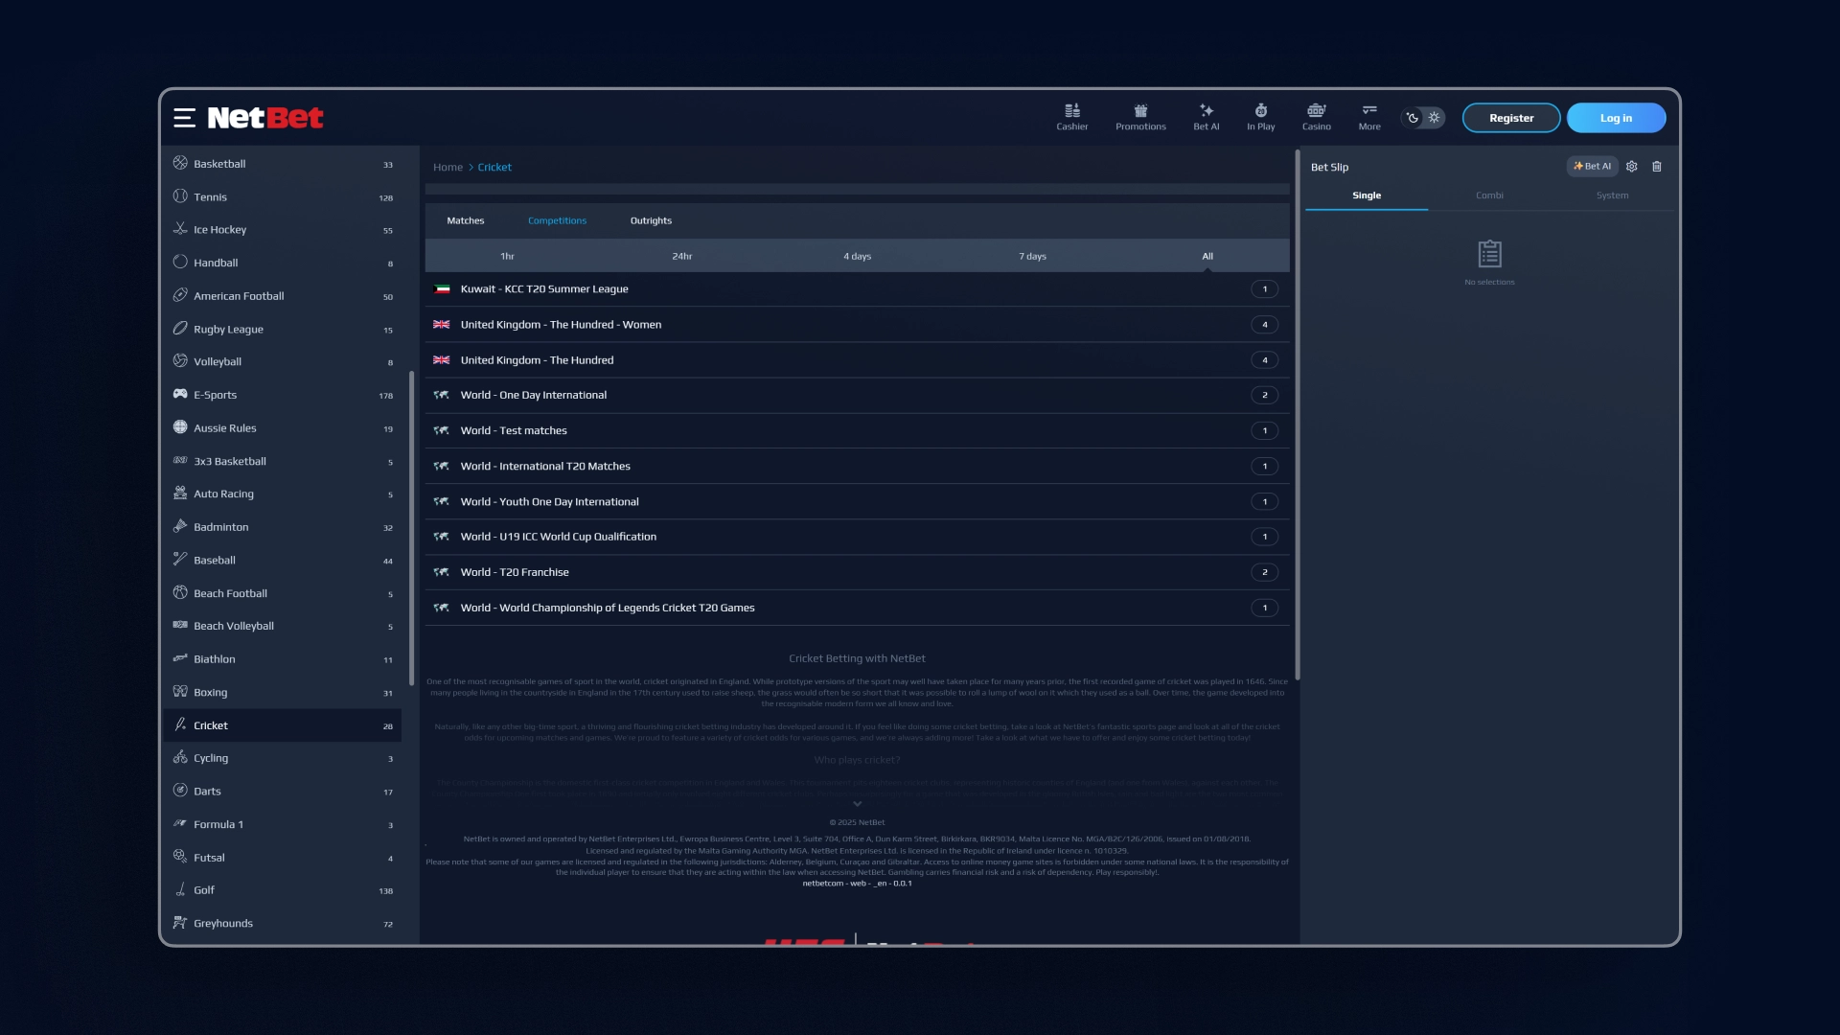Expand World - One Day International
The width and height of the screenshot is (1840, 1035).
(x=857, y=395)
